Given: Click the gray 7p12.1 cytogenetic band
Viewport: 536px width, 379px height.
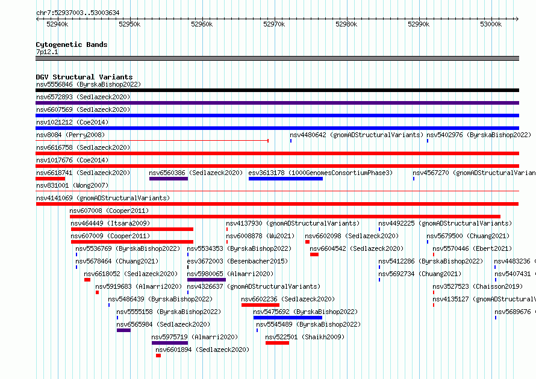Looking at the screenshot, I should tap(277, 58).
